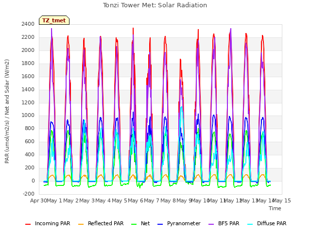Select the BF5 PAR legend entry

pyautogui.click(x=224, y=223)
